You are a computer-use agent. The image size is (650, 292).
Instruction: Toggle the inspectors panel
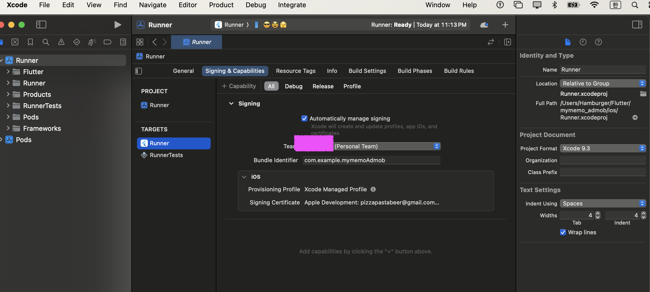(x=637, y=25)
